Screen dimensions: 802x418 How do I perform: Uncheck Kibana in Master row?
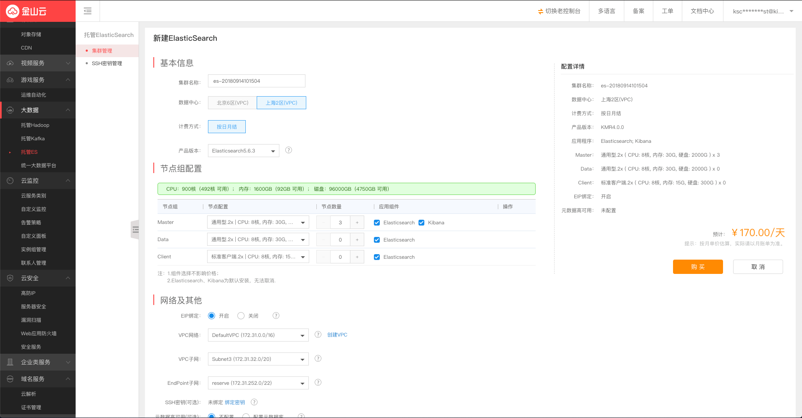421,223
